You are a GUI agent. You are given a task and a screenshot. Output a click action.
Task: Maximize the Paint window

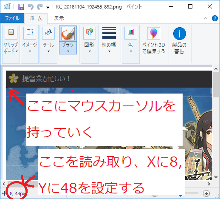click(190, 6)
